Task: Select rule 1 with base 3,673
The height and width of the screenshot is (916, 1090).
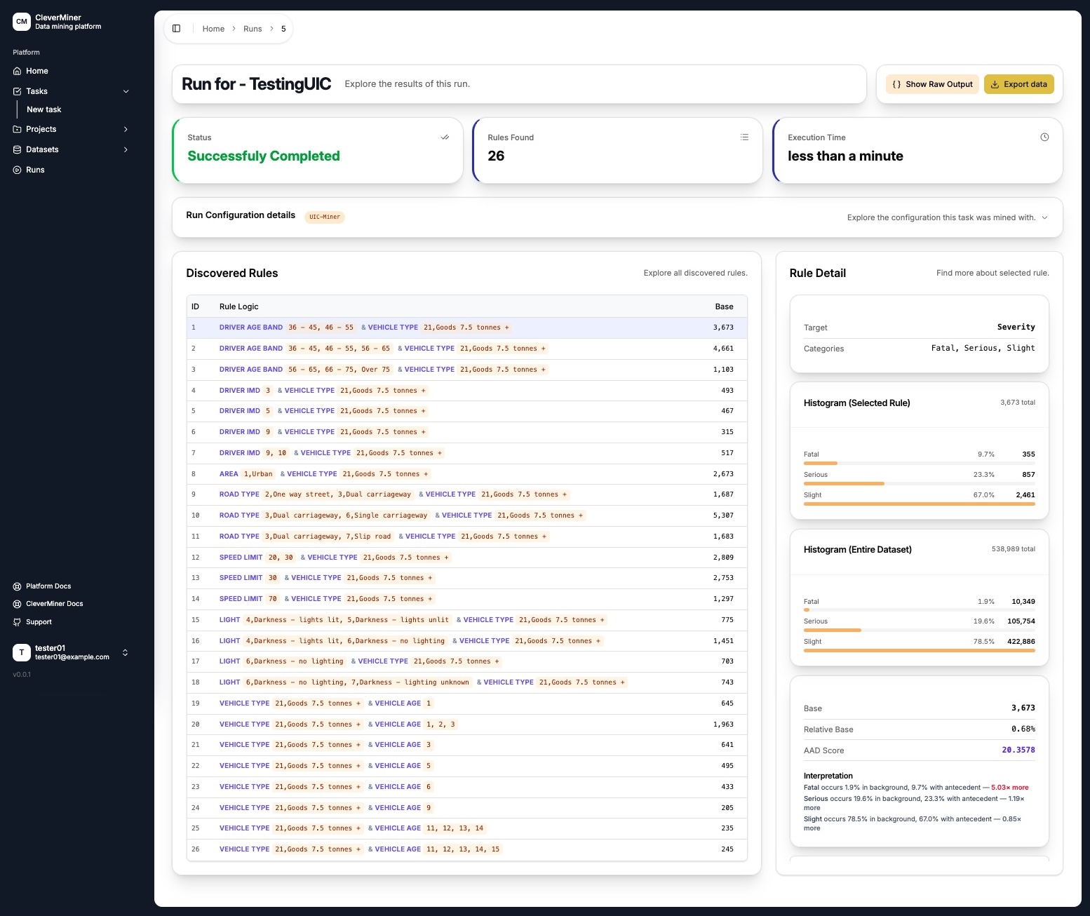Action: pos(466,328)
